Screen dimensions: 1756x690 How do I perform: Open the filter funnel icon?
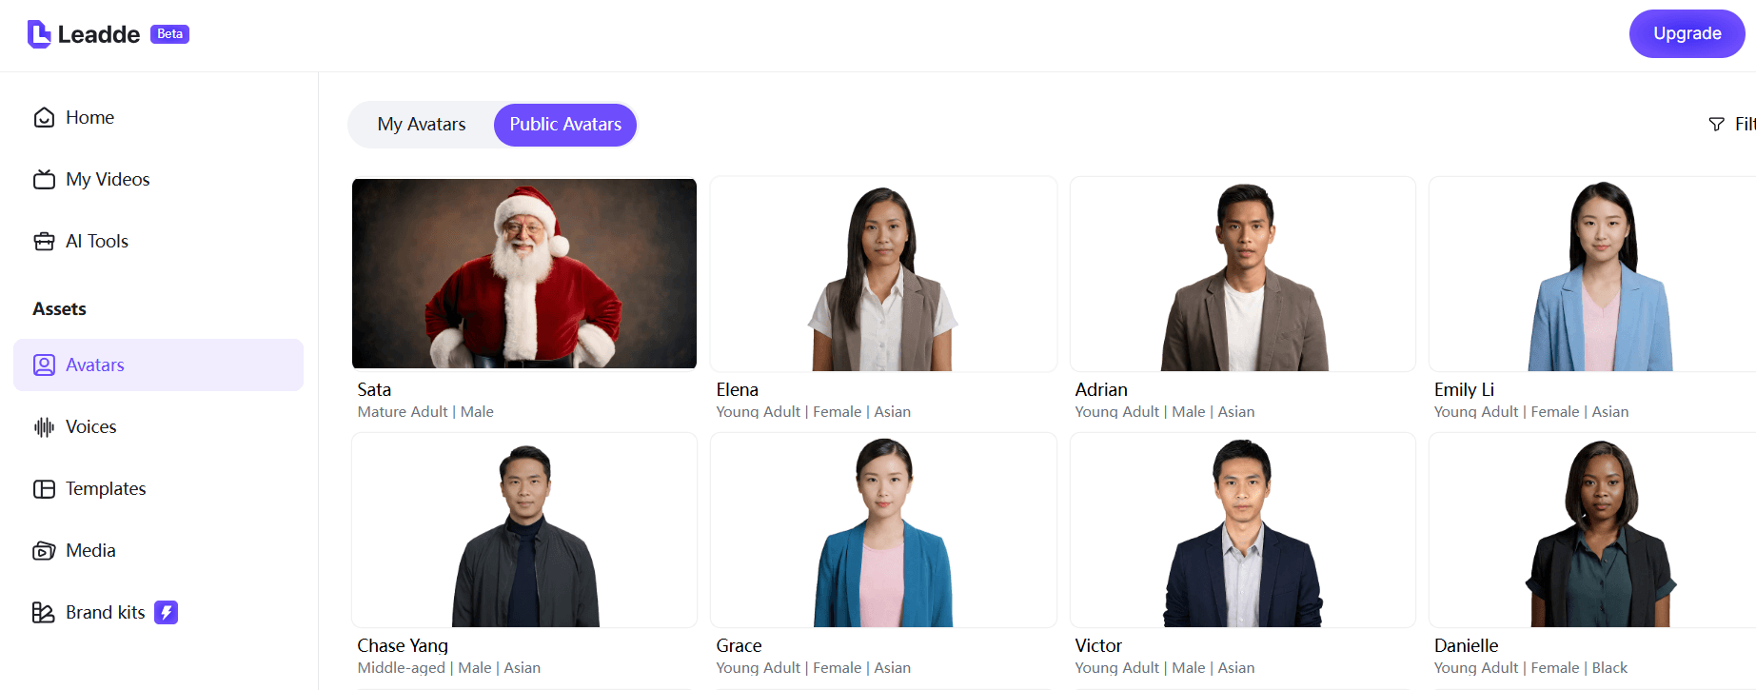coord(1716,125)
